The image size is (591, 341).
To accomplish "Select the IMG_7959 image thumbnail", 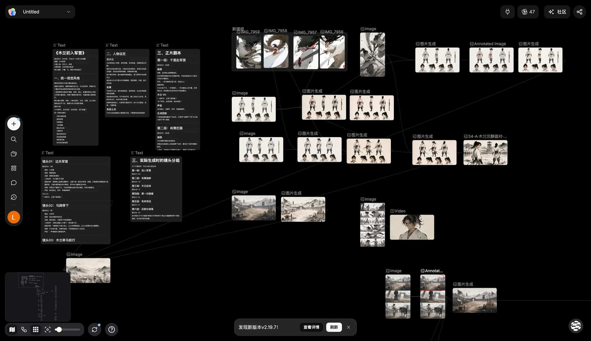I will click(x=249, y=51).
